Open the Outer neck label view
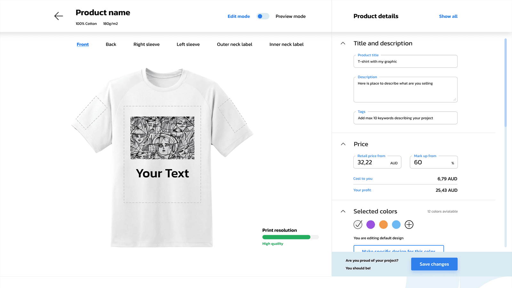This screenshot has width=512, height=288. [x=235, y=44]
